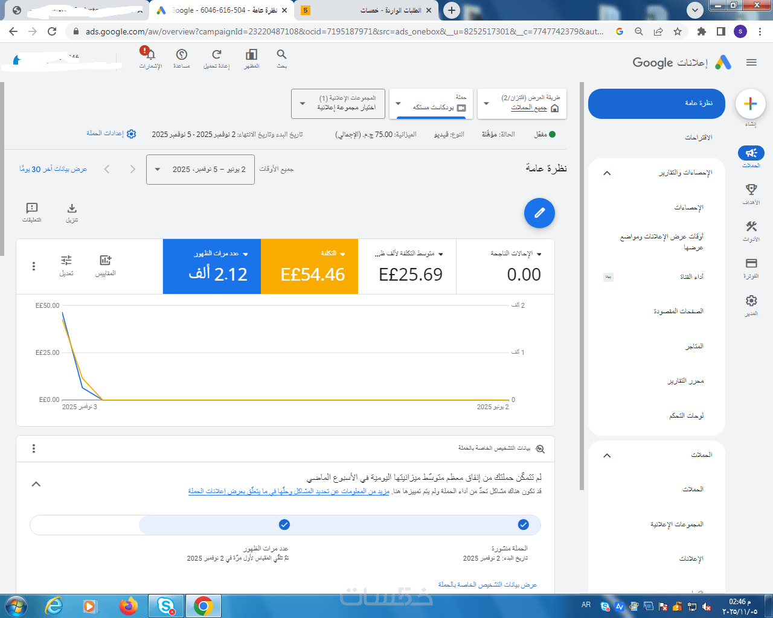Click the Windows Start button
This screenshot has height=618, width=773.
coord(15,606)
